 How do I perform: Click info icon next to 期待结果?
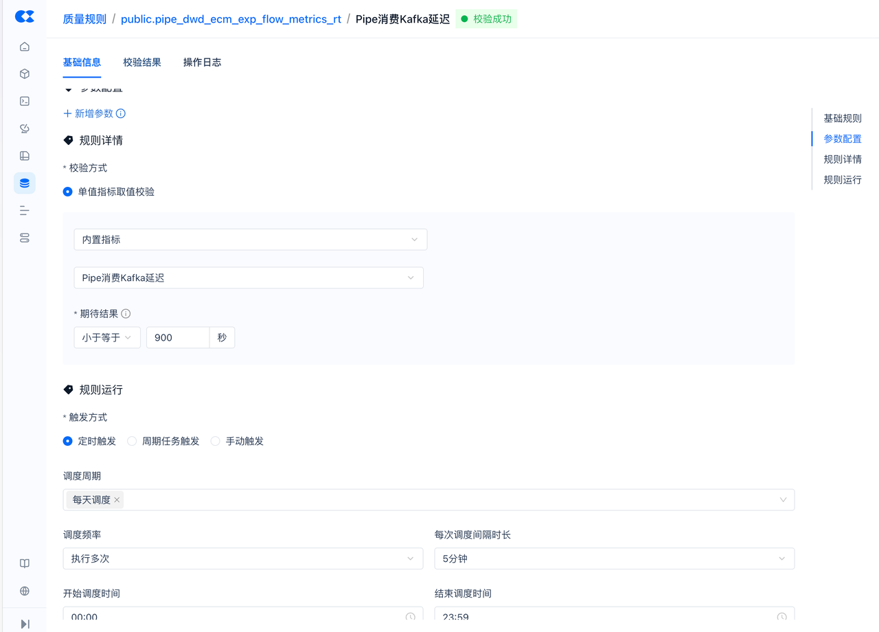tap(126, 314)
